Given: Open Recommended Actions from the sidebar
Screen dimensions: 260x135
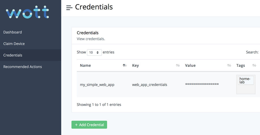Looking at the screenshot, I should click(22, 67).
